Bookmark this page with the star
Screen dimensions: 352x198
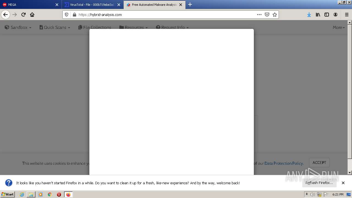coord(274,15)
